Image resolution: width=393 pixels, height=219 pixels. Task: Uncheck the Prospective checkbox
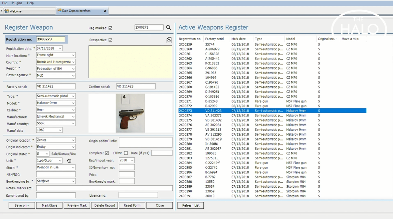(110, 40)
